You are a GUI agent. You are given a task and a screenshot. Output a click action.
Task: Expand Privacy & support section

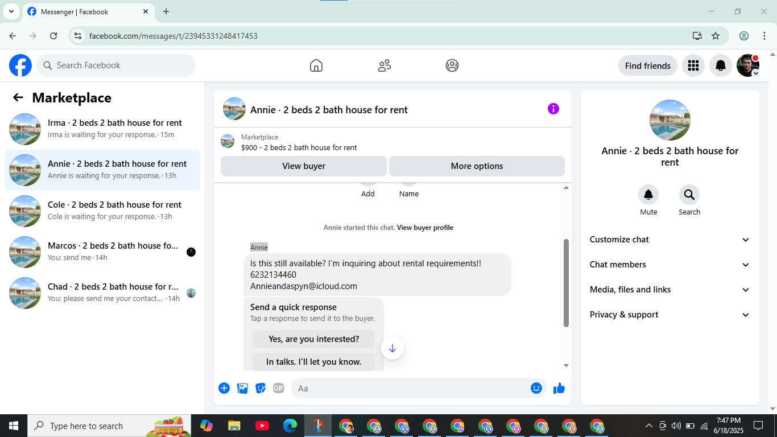(670, 315)
